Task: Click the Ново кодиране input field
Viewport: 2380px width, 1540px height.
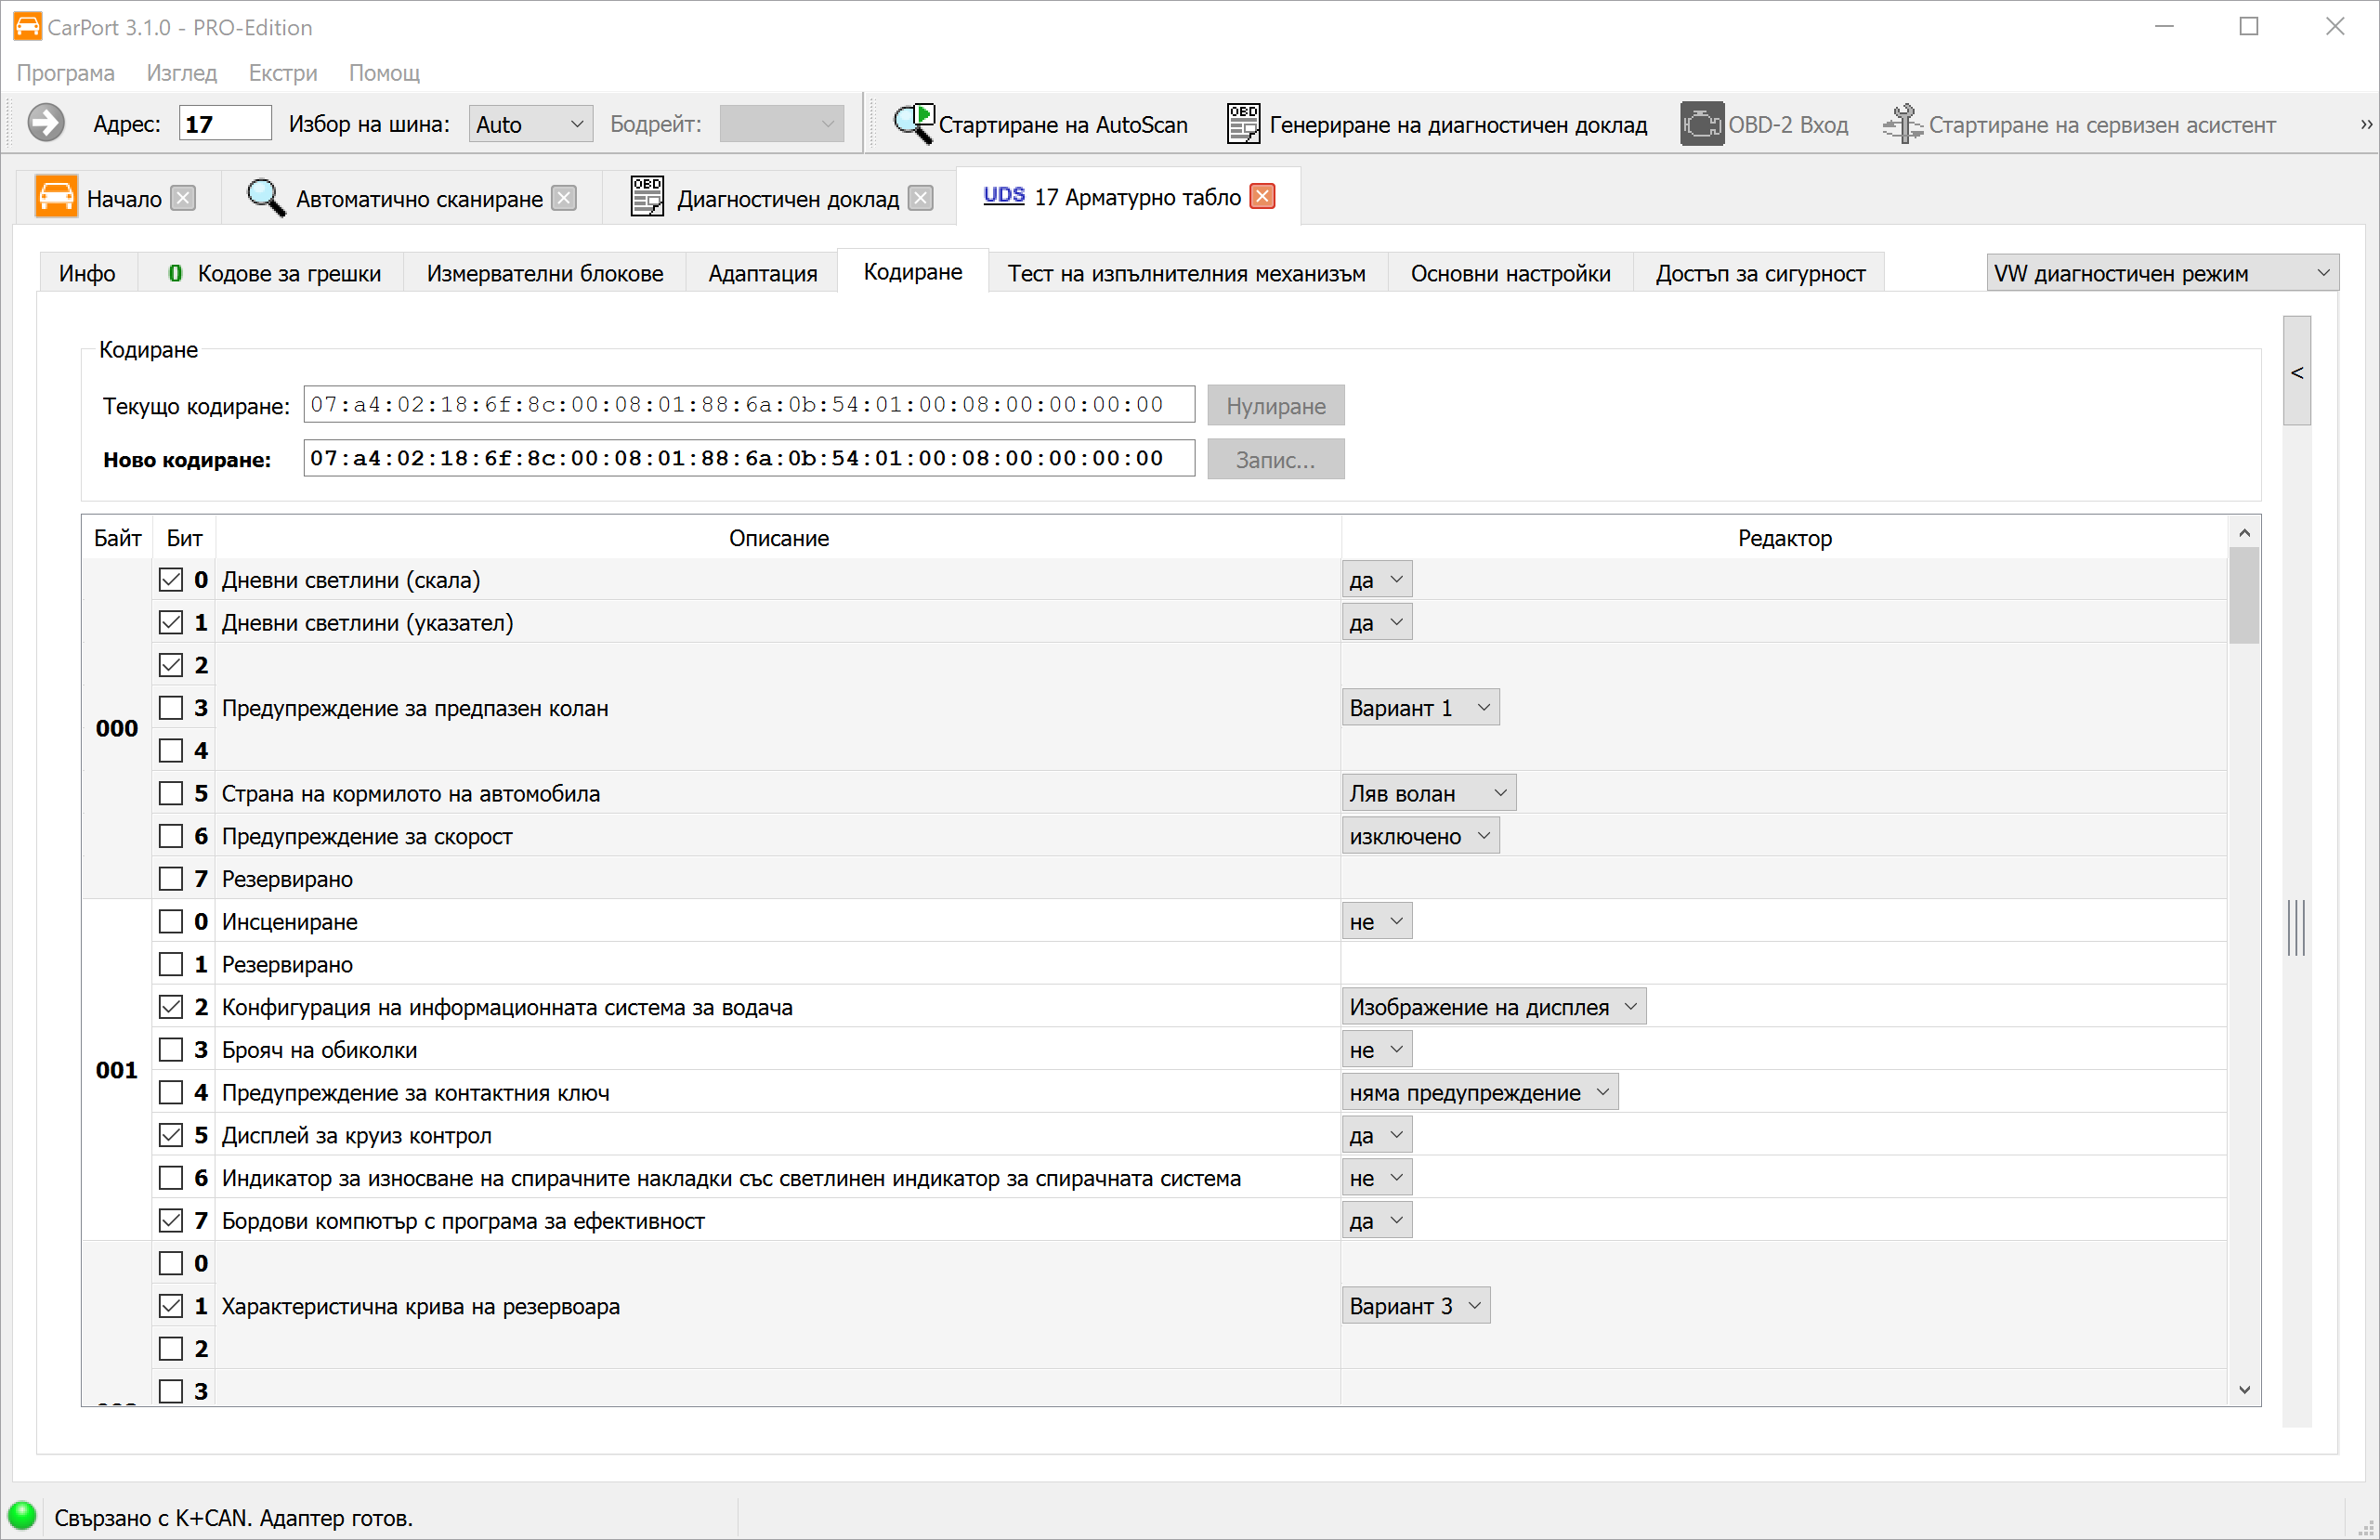Action: click(x=748, y=459)
